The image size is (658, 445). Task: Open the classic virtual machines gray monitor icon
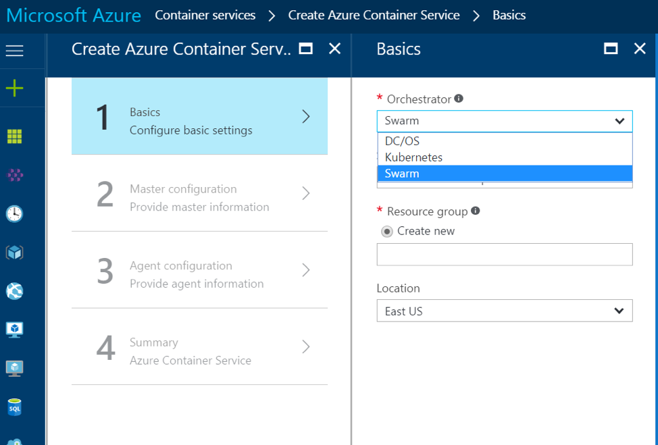[14, 368]
